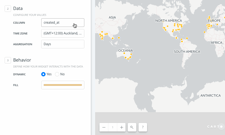Click the step 2 Data number badge
Viewport: 225px width, 135px height.
tap(8, 9)
